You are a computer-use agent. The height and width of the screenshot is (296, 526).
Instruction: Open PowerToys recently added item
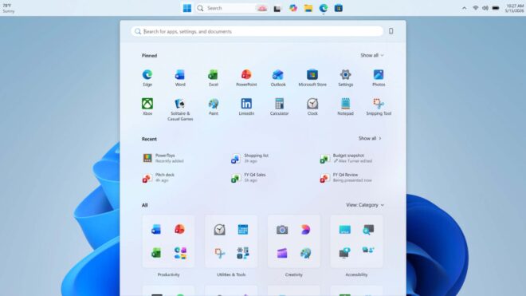click(x=164, y=158)
